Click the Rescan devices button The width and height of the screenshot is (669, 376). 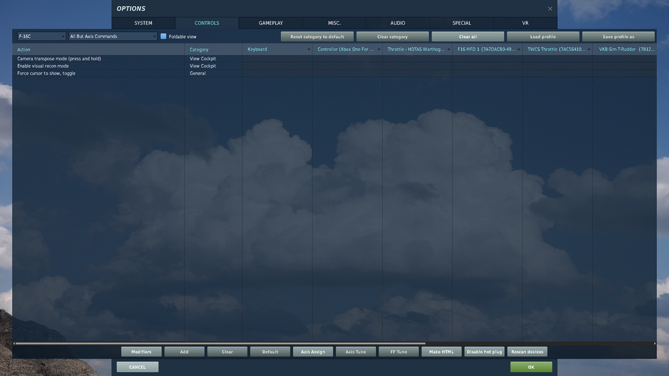[527, 352]
